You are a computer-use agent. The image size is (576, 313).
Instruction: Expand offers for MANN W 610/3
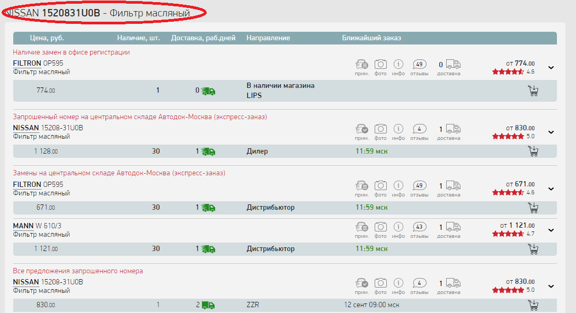[551, 230]
